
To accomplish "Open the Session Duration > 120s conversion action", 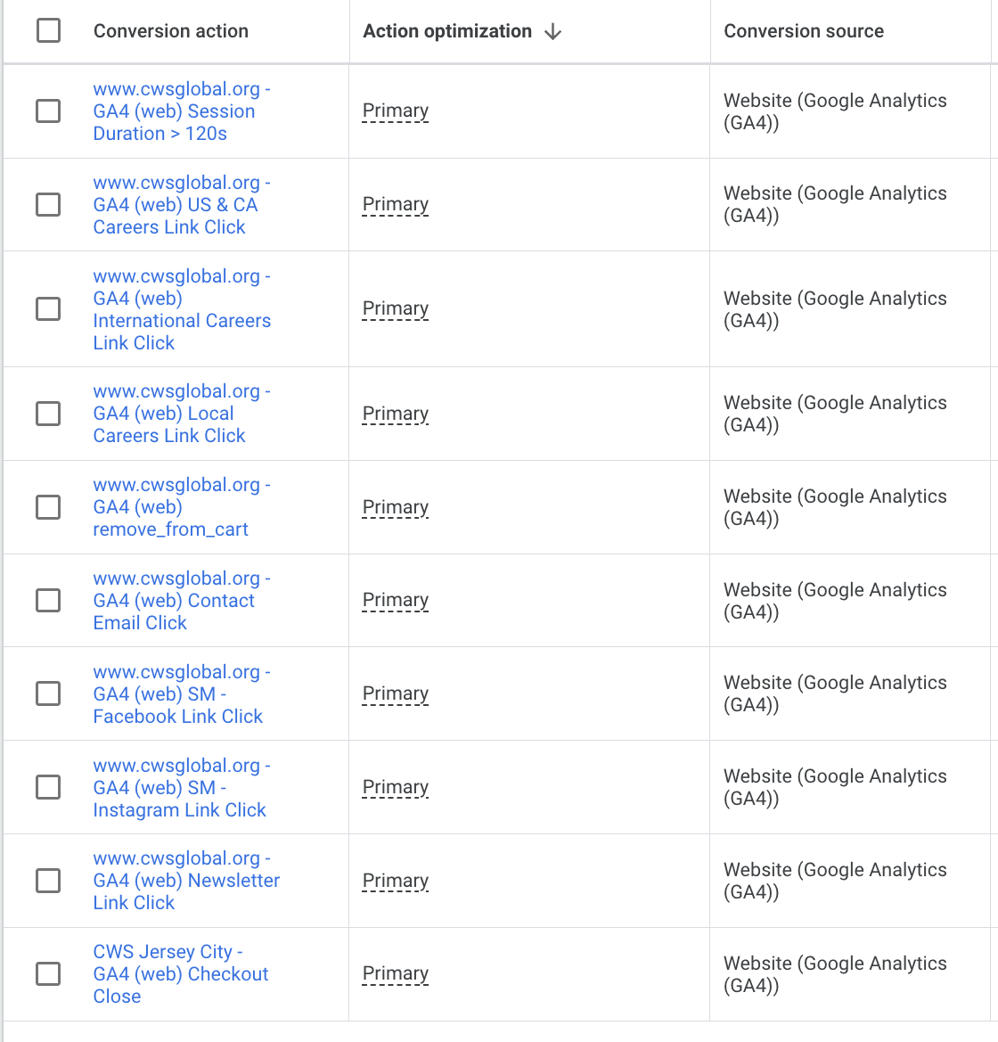I will (x=182, y=111).
